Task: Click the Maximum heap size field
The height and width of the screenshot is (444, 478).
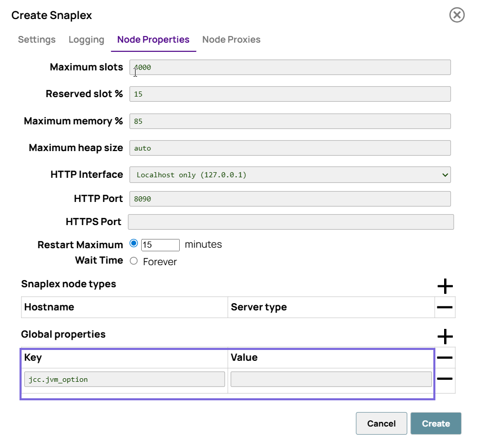Action: [290, 148]
